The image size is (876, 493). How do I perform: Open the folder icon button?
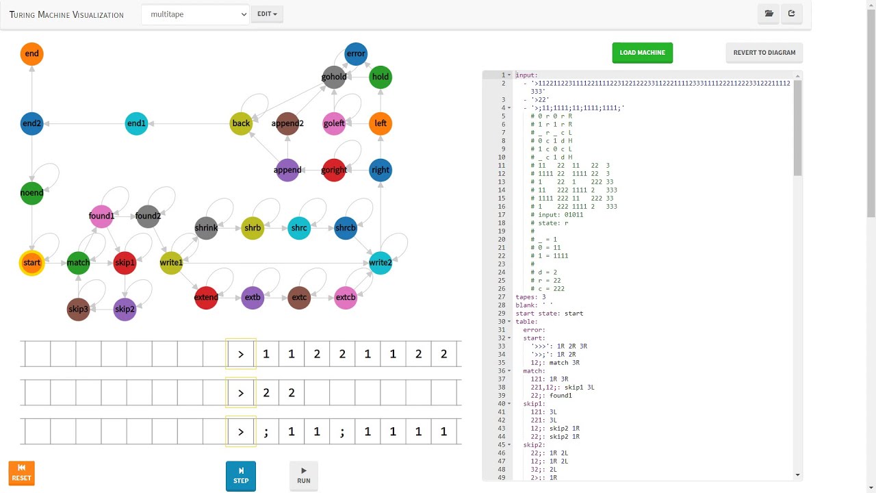769,14
